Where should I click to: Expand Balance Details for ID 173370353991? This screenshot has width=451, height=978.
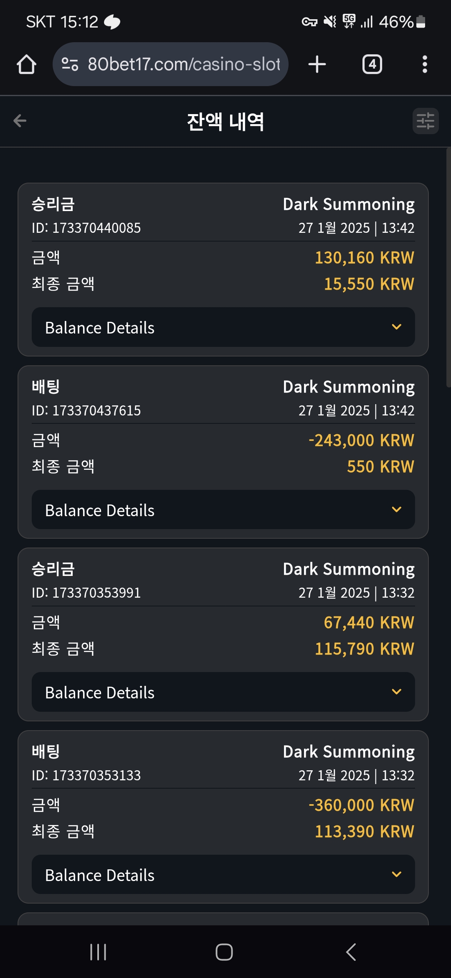coord(223,692)
